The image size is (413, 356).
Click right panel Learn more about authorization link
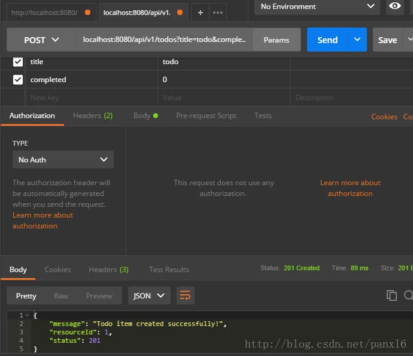pos(350,188)
